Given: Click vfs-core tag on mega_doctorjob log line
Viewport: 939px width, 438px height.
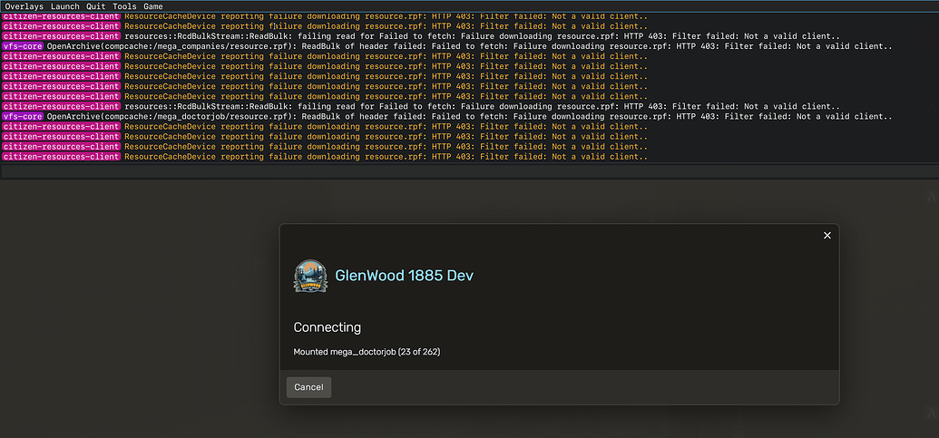Looking at the screenshot, I should (x=23, y=117).
